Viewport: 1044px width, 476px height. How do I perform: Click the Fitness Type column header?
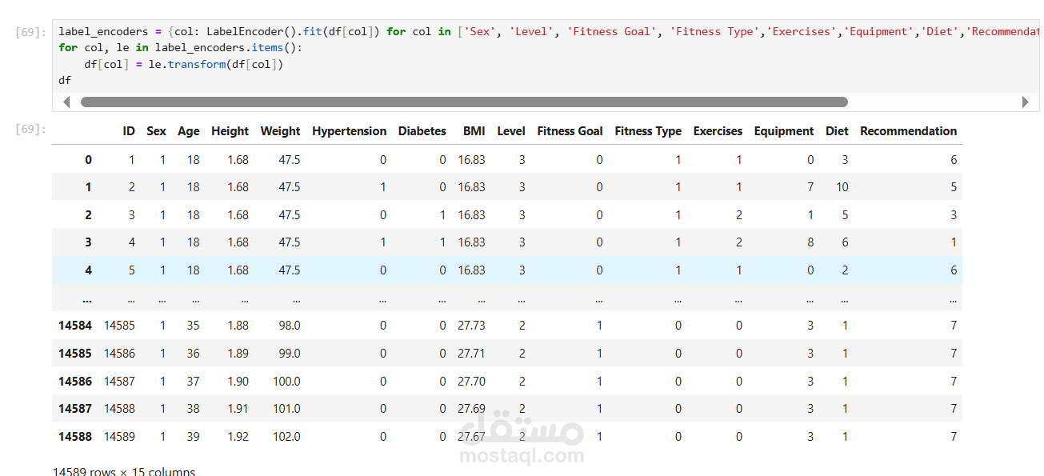[x=648, y=131]
